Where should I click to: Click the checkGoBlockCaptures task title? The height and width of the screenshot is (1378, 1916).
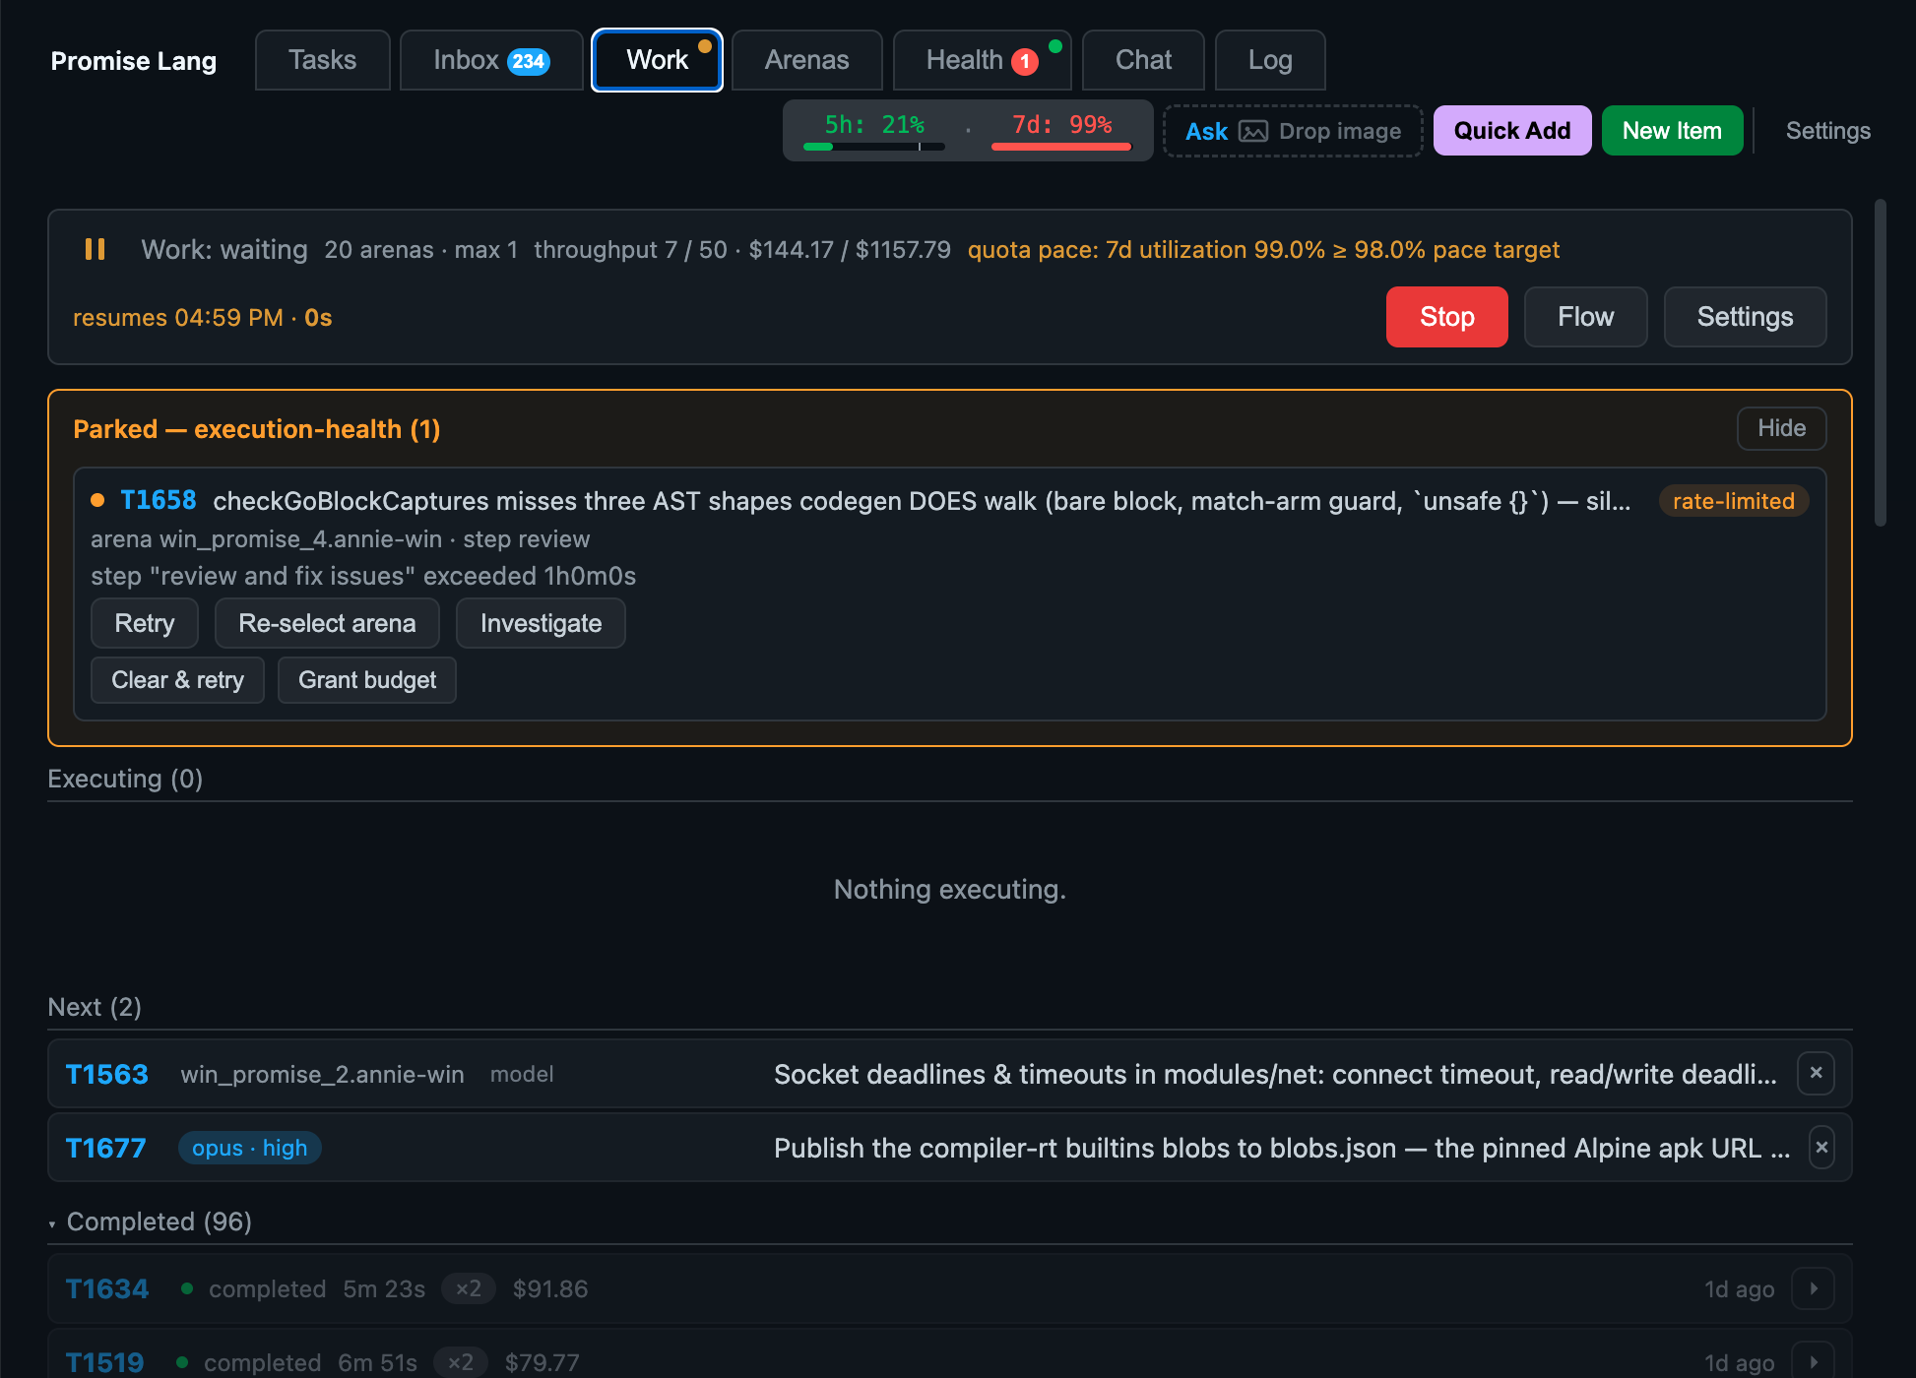pyautogui.click(x=922, y=501)
